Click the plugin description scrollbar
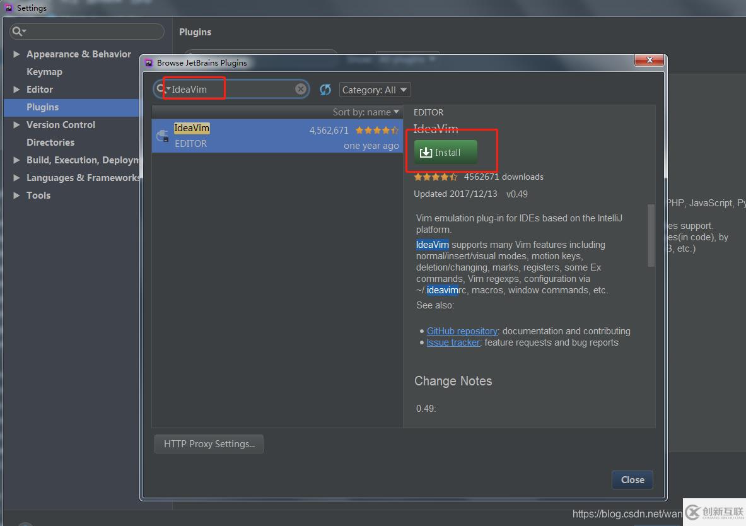Screen dimensions: 746x526 651,235
